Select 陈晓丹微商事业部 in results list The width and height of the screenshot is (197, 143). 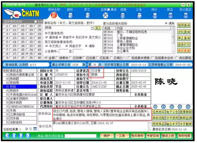point(20,75)
